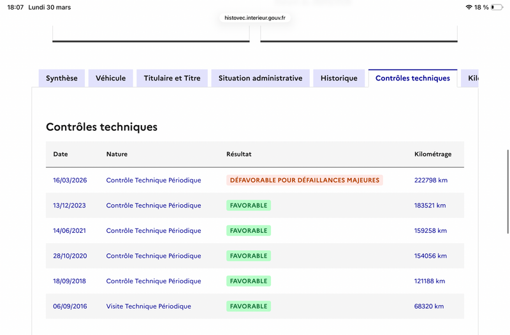The height and width of the screenshot is (335, 510).
Task: Select the Visite Technique Périodique entry
Action: coord(149,306)
